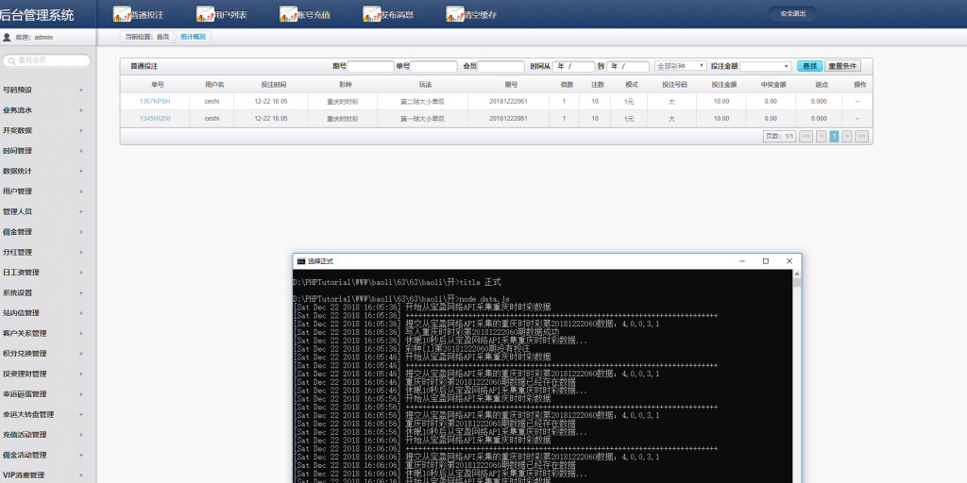Open the 全部彩种 lottery type dropdown
This screenshot has width=967, height=483.
[x=681, y=66]
